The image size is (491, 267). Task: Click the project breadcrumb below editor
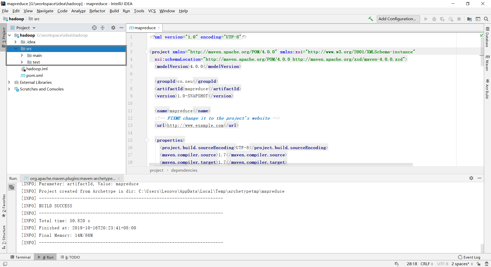click(157, 170)
